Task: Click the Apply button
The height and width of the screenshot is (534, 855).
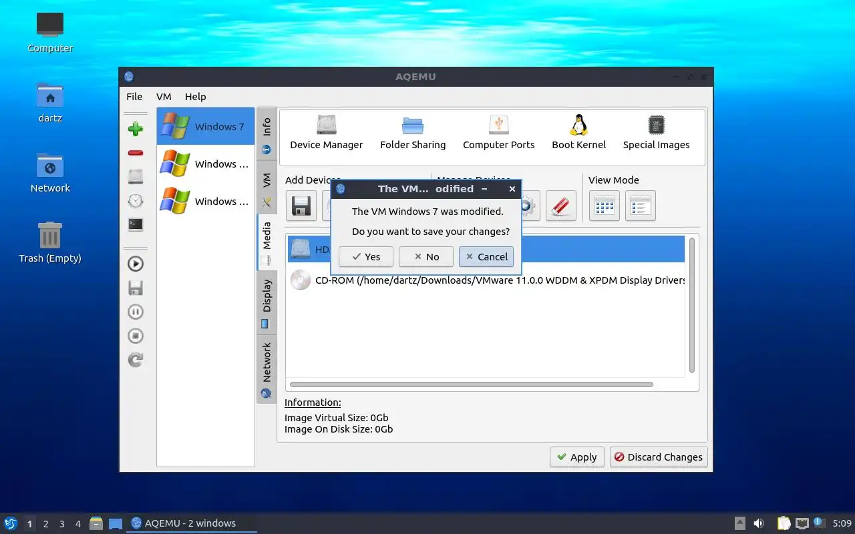Action: pos(577,457)
